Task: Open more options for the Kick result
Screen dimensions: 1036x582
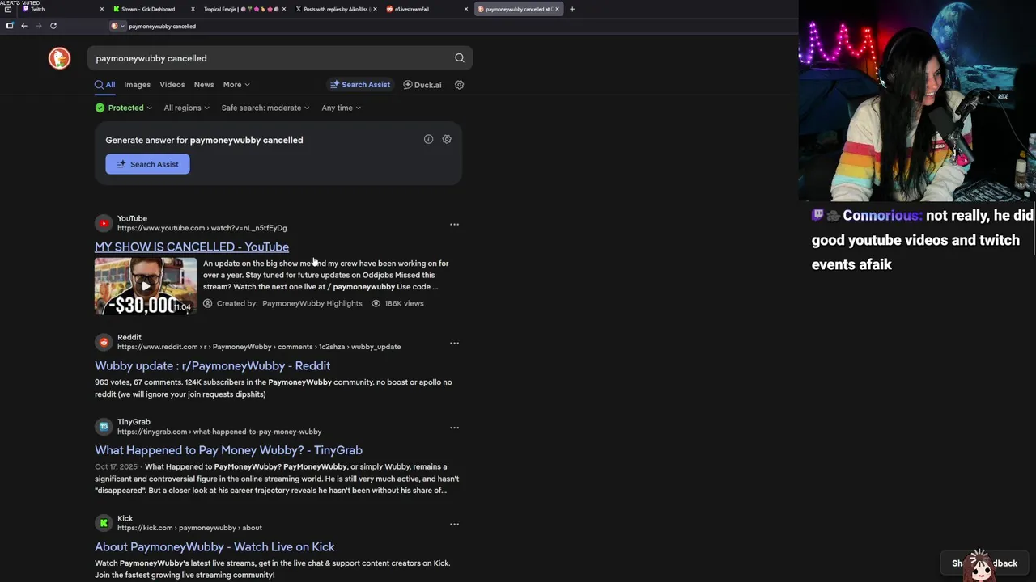Action: [x=454, y=524]
